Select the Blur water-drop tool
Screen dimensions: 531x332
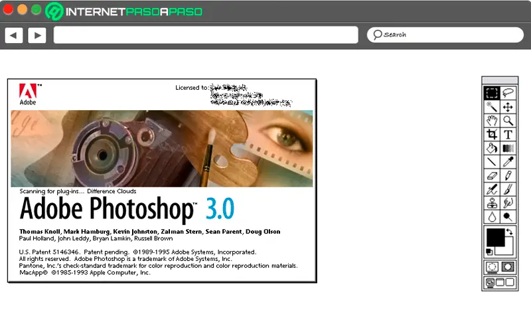click(x=492, y=216)
